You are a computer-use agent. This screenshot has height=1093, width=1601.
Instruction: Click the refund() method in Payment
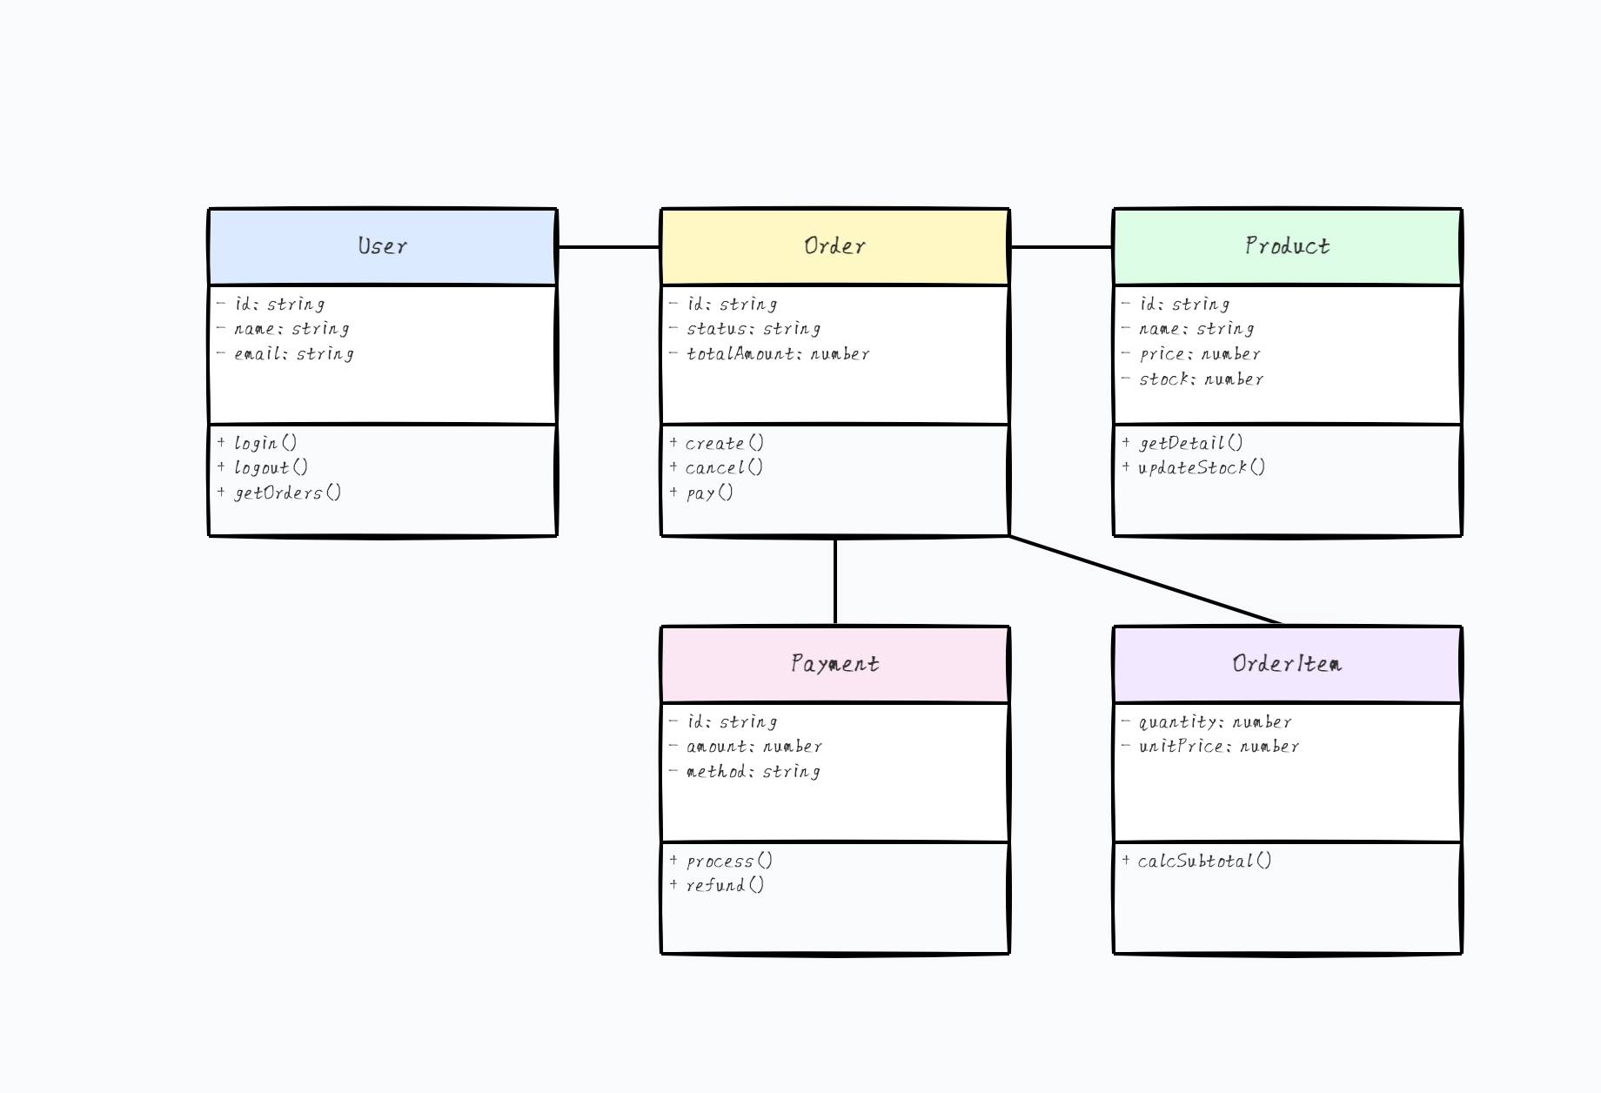pos(716,885)
